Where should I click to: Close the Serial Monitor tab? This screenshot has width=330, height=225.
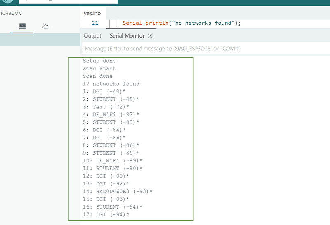[x=150, y=36]
